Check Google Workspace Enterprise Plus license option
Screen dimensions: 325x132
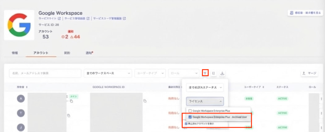[x=190, y=111]
